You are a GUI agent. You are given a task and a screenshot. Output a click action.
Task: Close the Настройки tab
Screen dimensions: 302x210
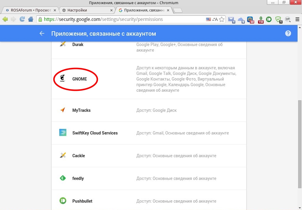(x=111, y=10)
